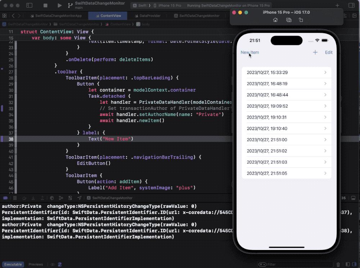Click the Simulate Location arrow in the debug bar
This screenshot has height=268, width=360.
[79, 198]
